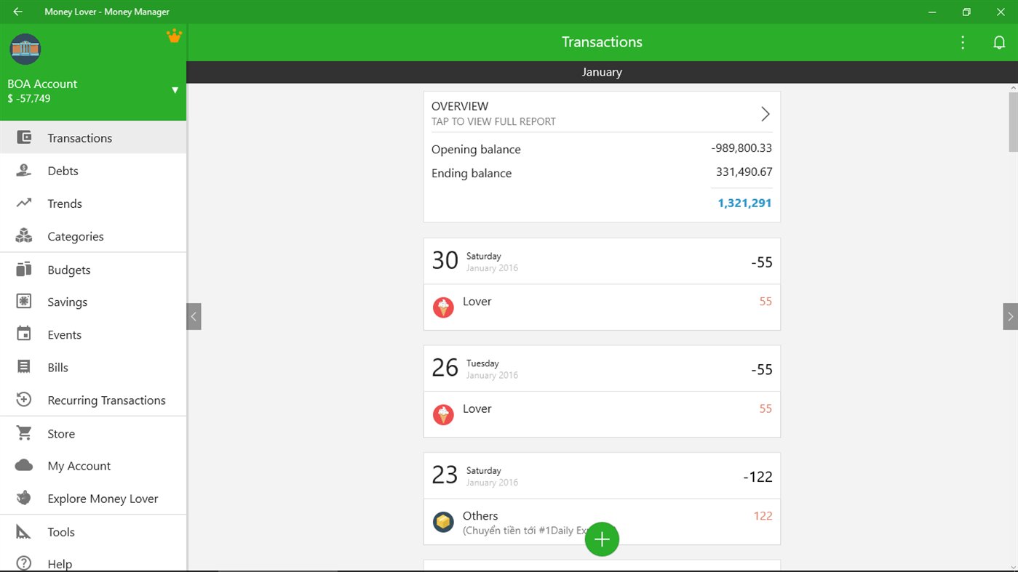The height and width of the screenshot is (572, 1018).
Task: Click the Others category box icon
Action: tap(443, 522)
